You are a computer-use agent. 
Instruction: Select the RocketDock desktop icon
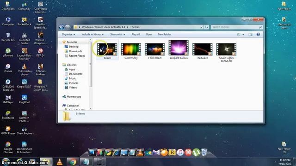coord(24,21)
